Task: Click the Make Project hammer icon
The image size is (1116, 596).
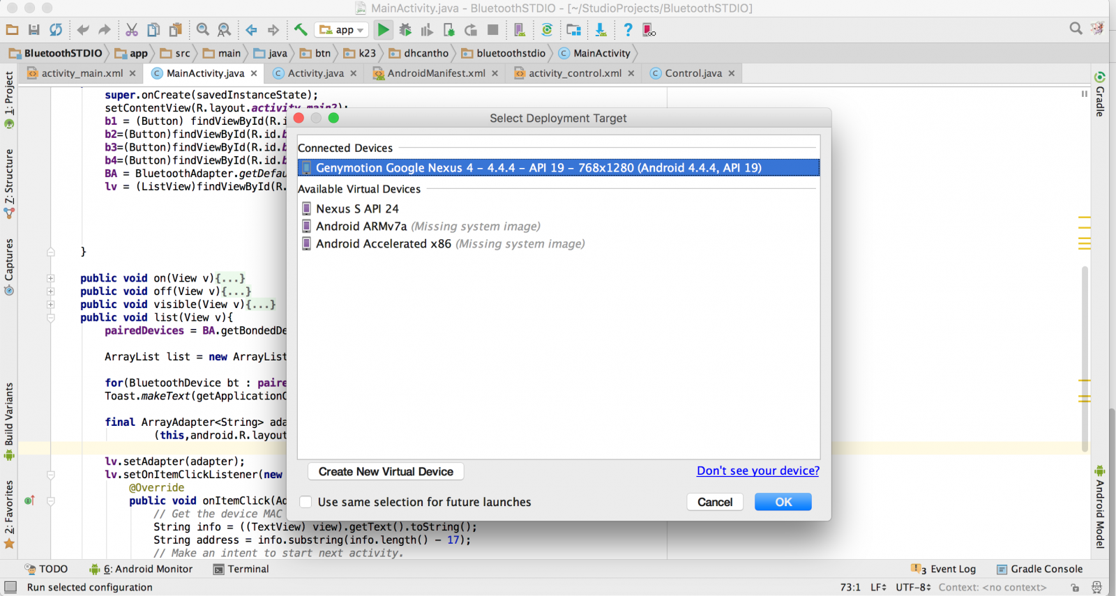Action: [301, 30]
